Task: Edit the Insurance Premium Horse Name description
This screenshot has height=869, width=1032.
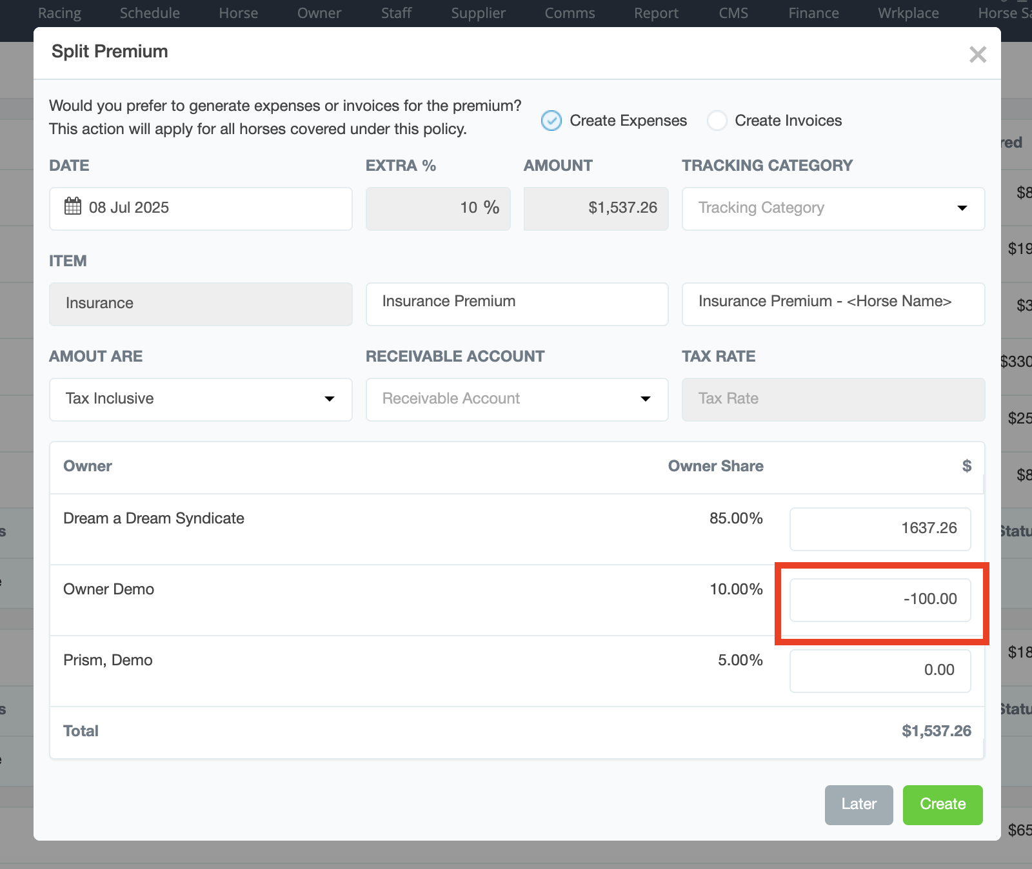Action: point(833,304)
